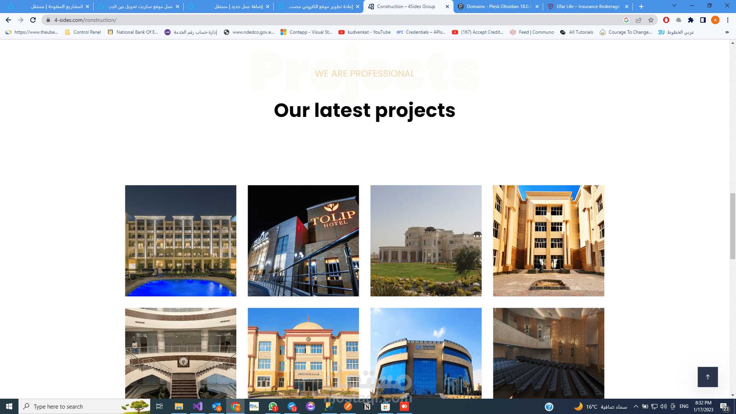Open the Extensions puzzle icon

691,20
